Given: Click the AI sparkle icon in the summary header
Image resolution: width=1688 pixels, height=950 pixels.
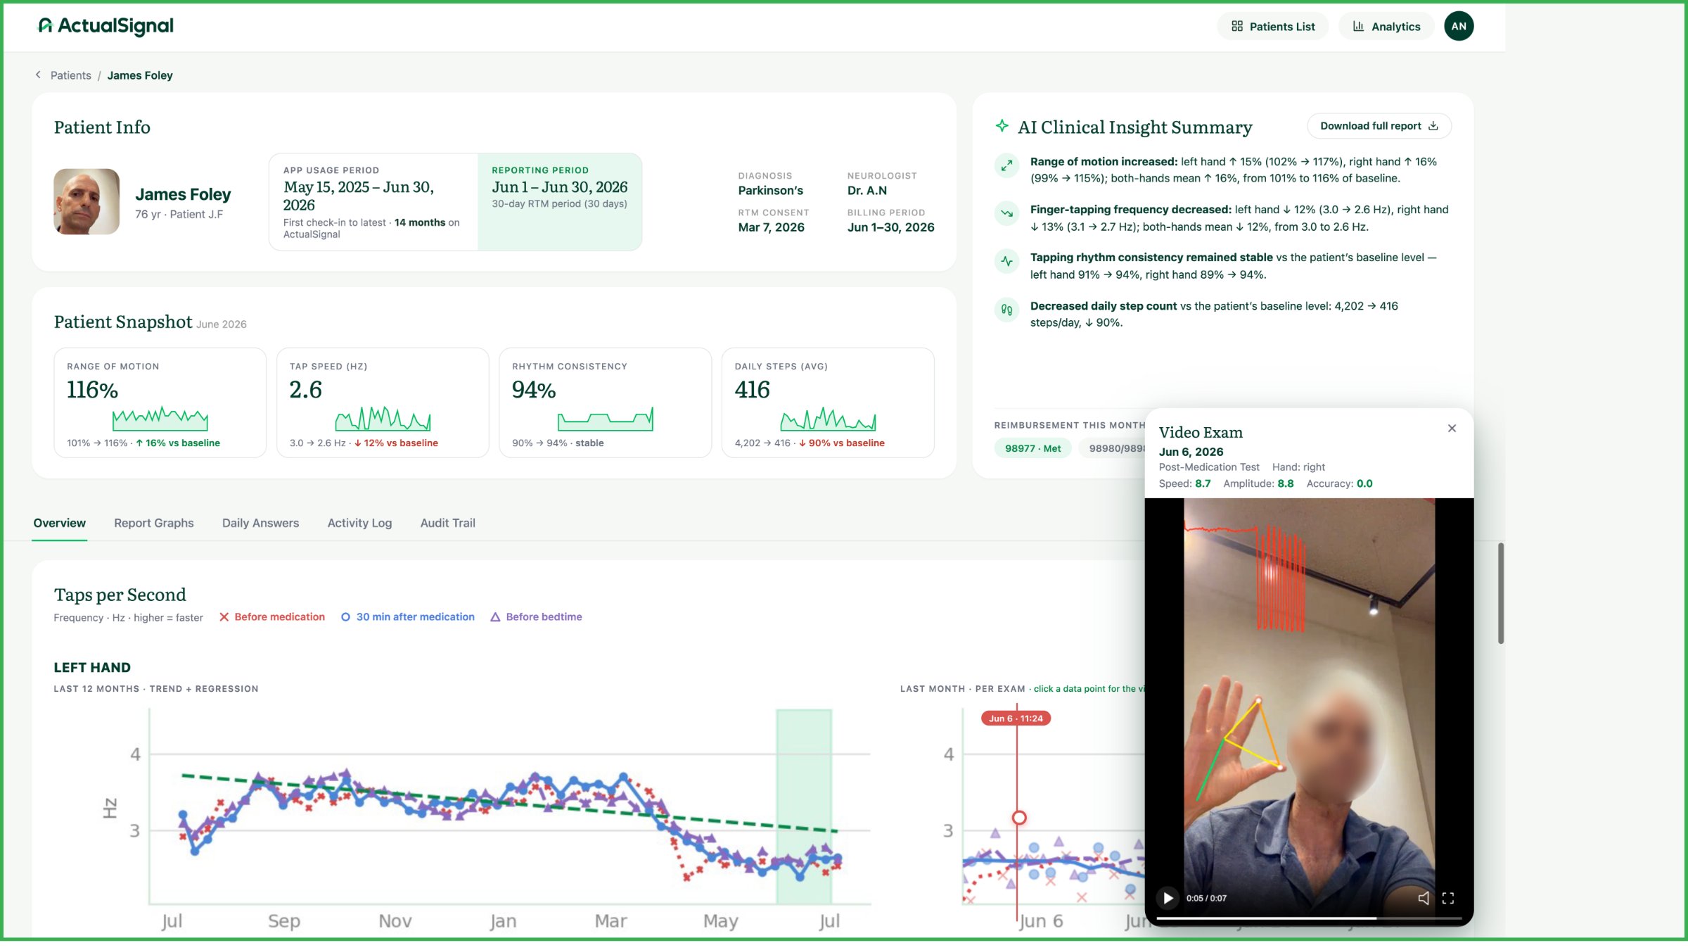Looking at the screenshot, I should tap(1002, 126).
